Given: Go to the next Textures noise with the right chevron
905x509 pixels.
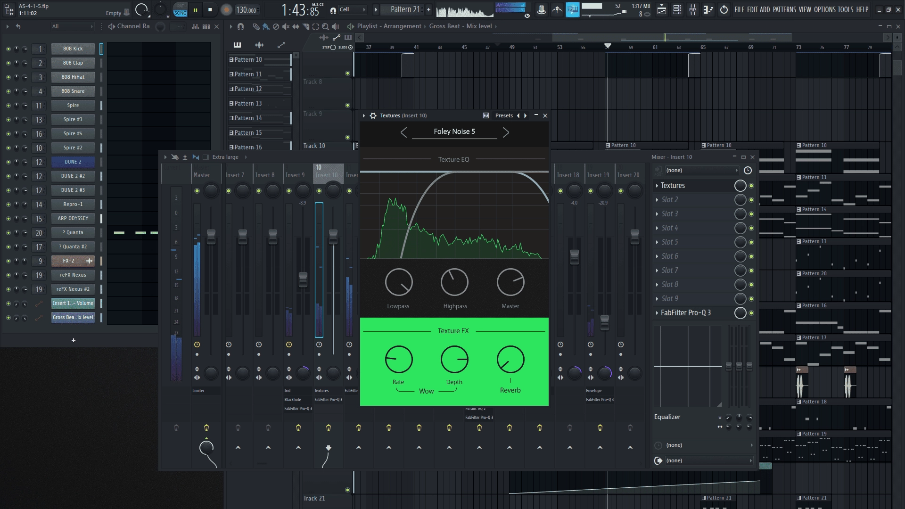Looking at the screenshot, I should 506,132.
